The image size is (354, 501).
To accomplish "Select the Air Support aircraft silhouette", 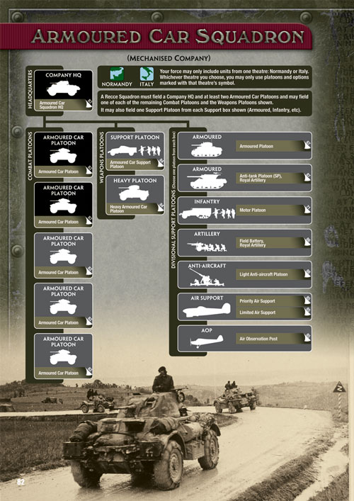I will (x=206, y=310).
